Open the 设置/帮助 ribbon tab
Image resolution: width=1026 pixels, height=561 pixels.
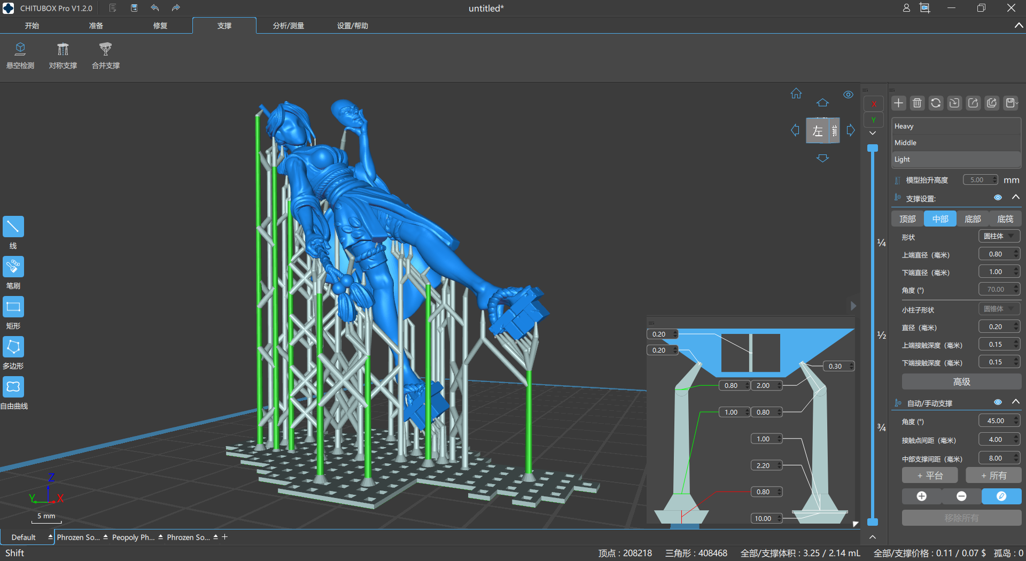pyautogui.click(x=353, y=26)
